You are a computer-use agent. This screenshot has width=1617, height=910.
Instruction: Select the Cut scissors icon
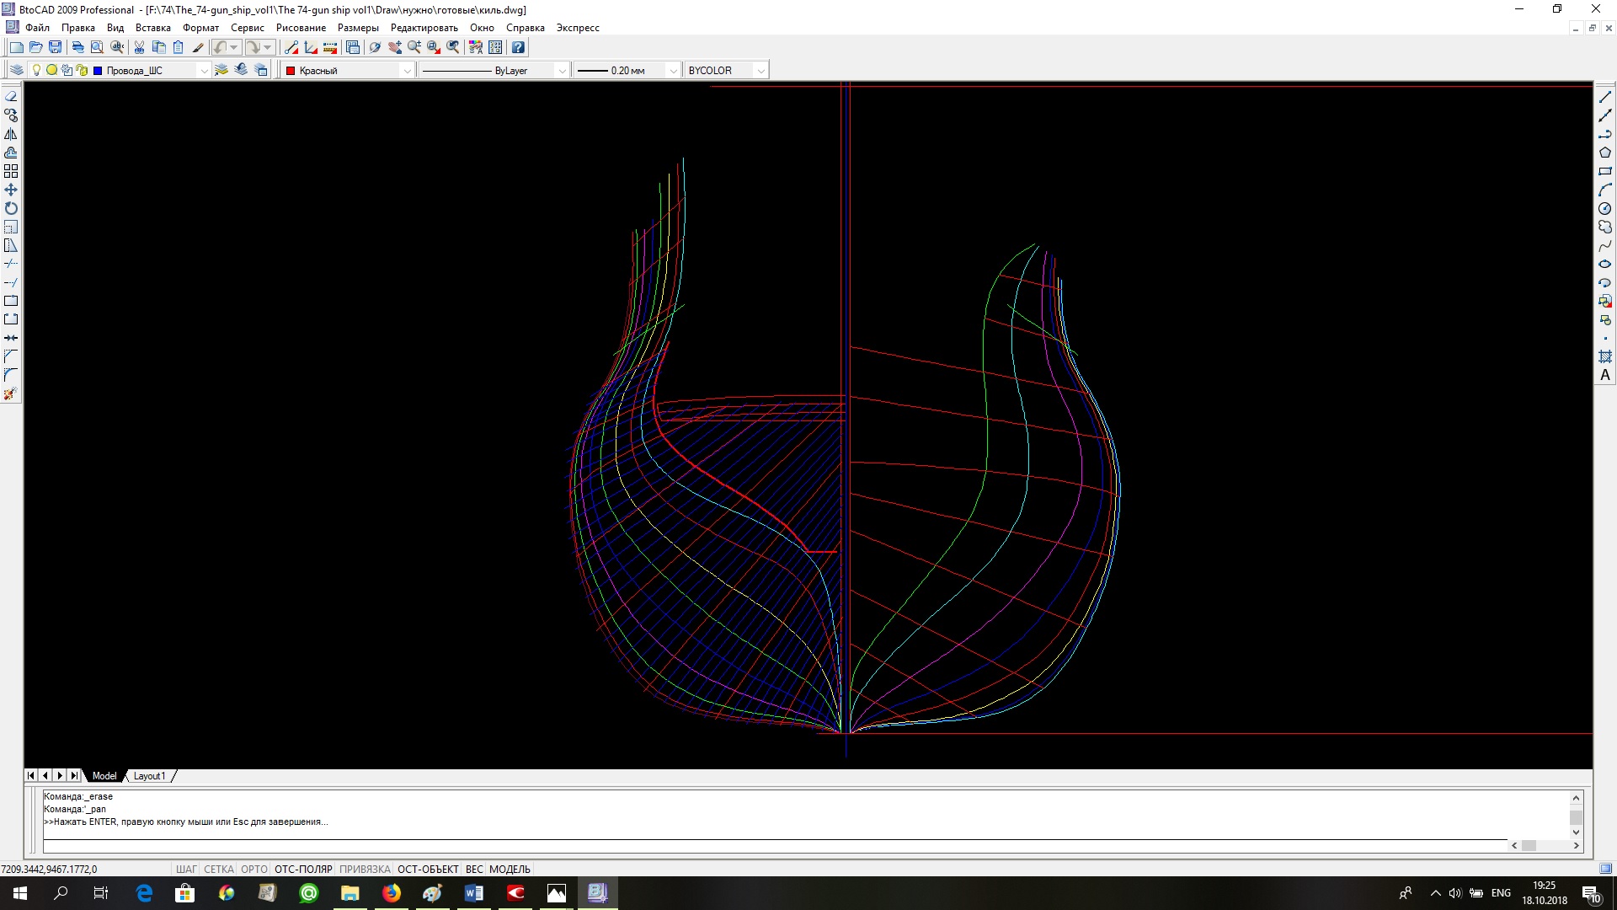pyautogui.click(x=139, y=47)
